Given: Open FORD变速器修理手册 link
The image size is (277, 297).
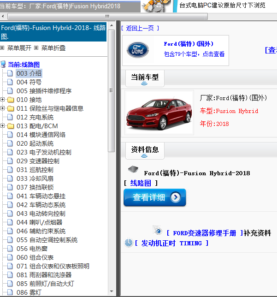Looking at the screenshot, I should [205, 233].
